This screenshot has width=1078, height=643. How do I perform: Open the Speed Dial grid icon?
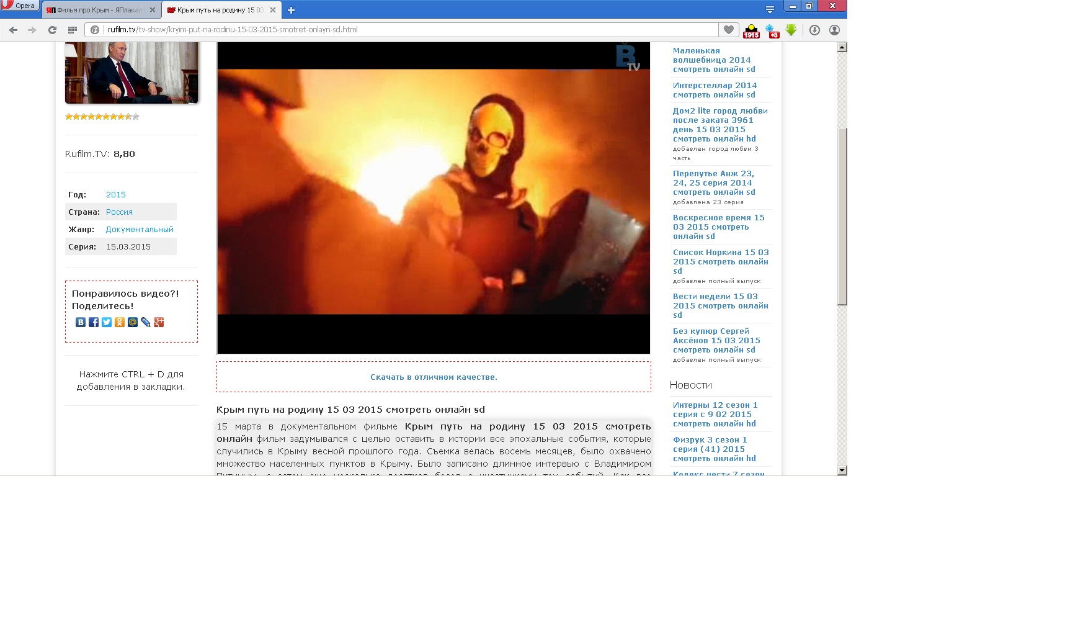tap(73, 30)
